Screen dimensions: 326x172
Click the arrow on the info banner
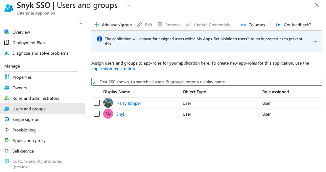(315, 41)
